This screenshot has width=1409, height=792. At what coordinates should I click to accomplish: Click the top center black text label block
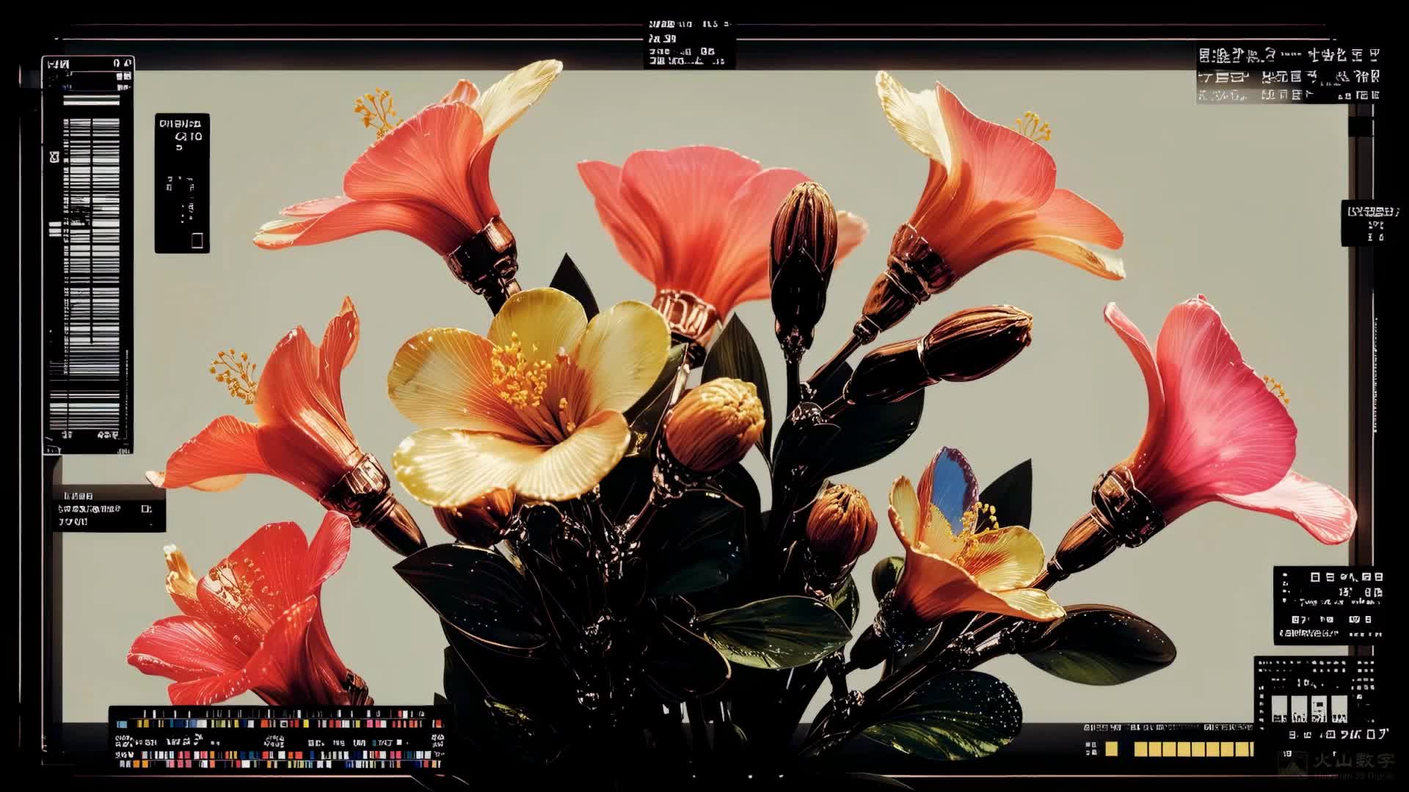(688, 44)
